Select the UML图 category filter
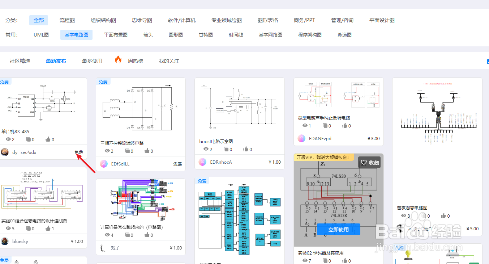 coord(41,34)
